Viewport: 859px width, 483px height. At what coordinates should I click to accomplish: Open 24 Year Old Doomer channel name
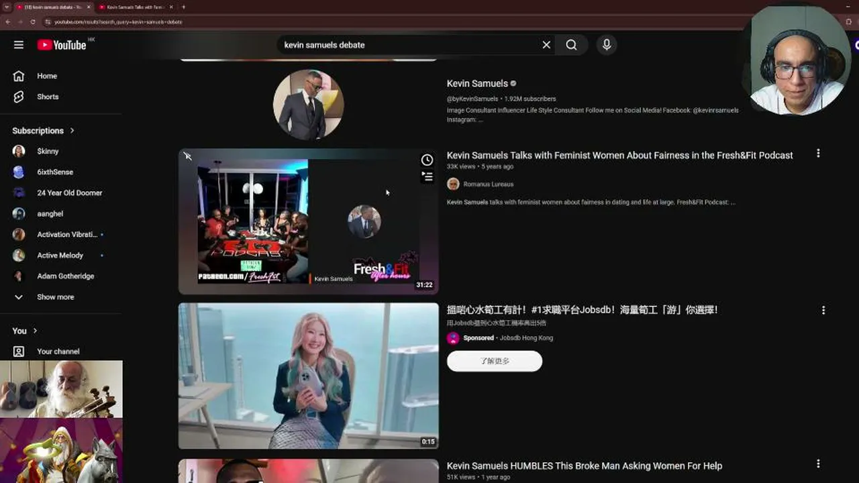click(x=70, y=193)
